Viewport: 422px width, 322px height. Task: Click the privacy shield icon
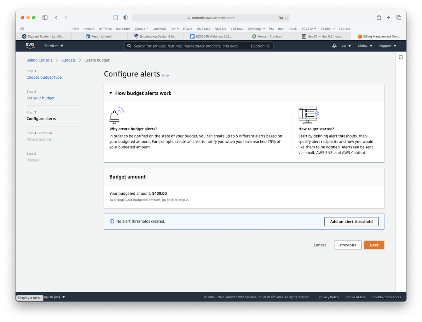(126, 18)
